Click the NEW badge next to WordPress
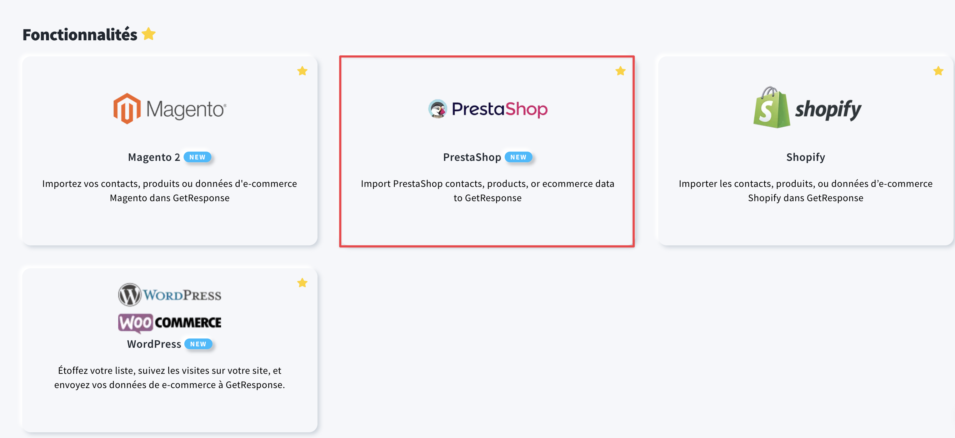 tap(198, 344)
